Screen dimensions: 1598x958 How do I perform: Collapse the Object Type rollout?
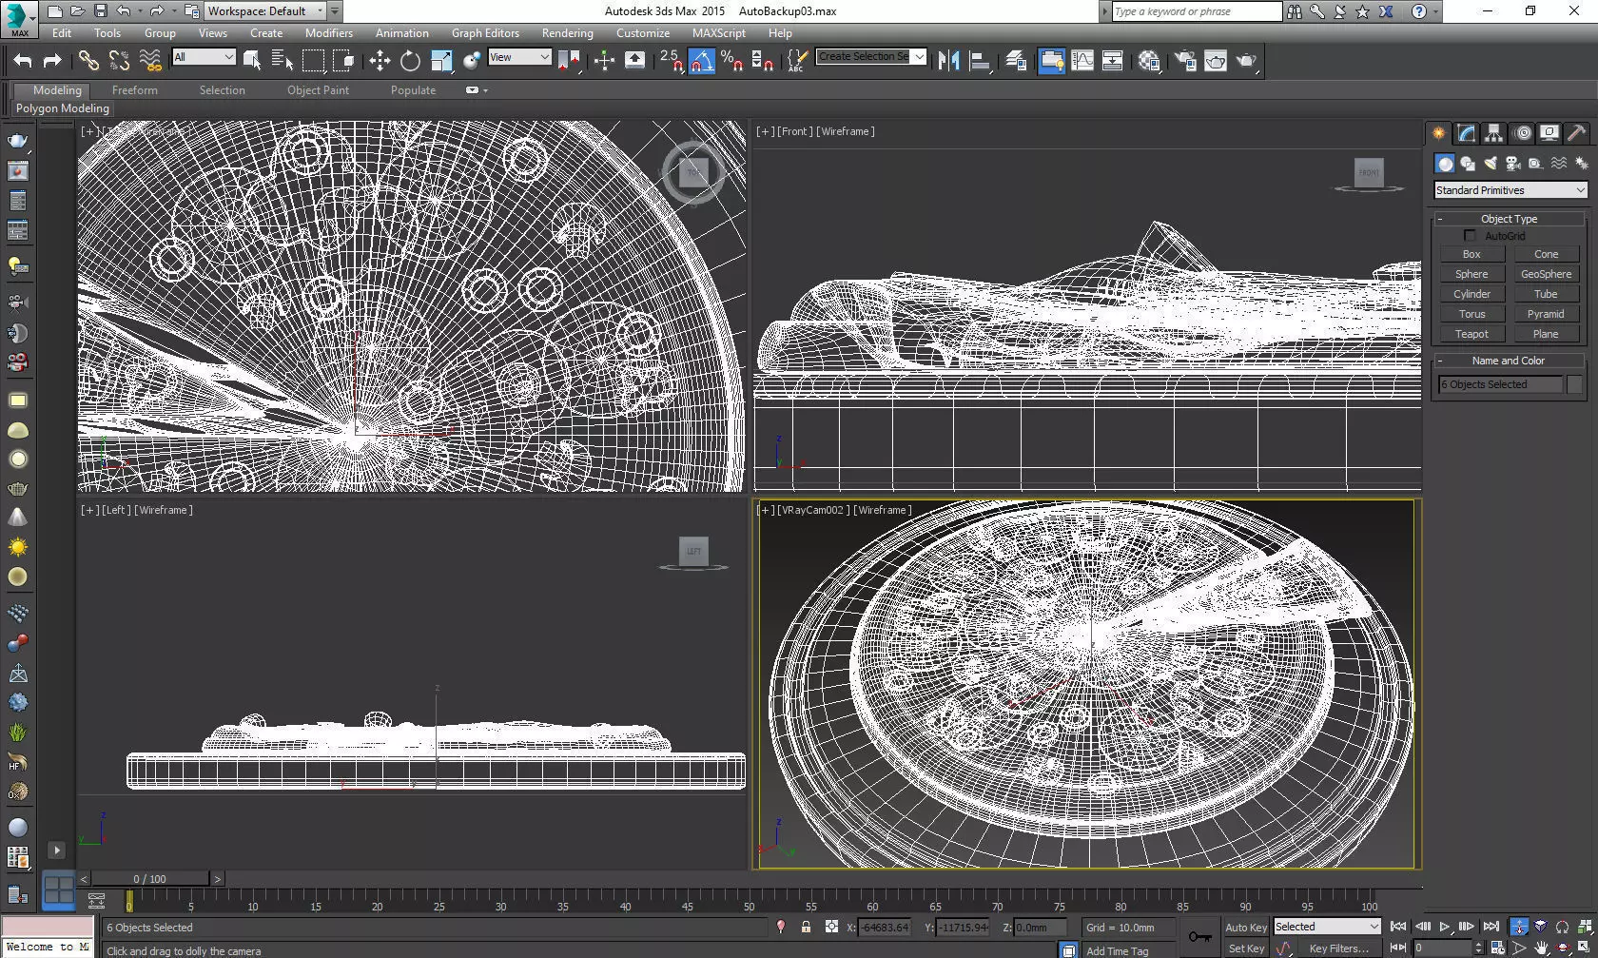(1509, 219)
